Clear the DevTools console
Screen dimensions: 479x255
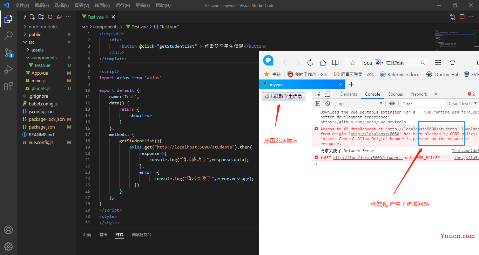pos(328,104)
